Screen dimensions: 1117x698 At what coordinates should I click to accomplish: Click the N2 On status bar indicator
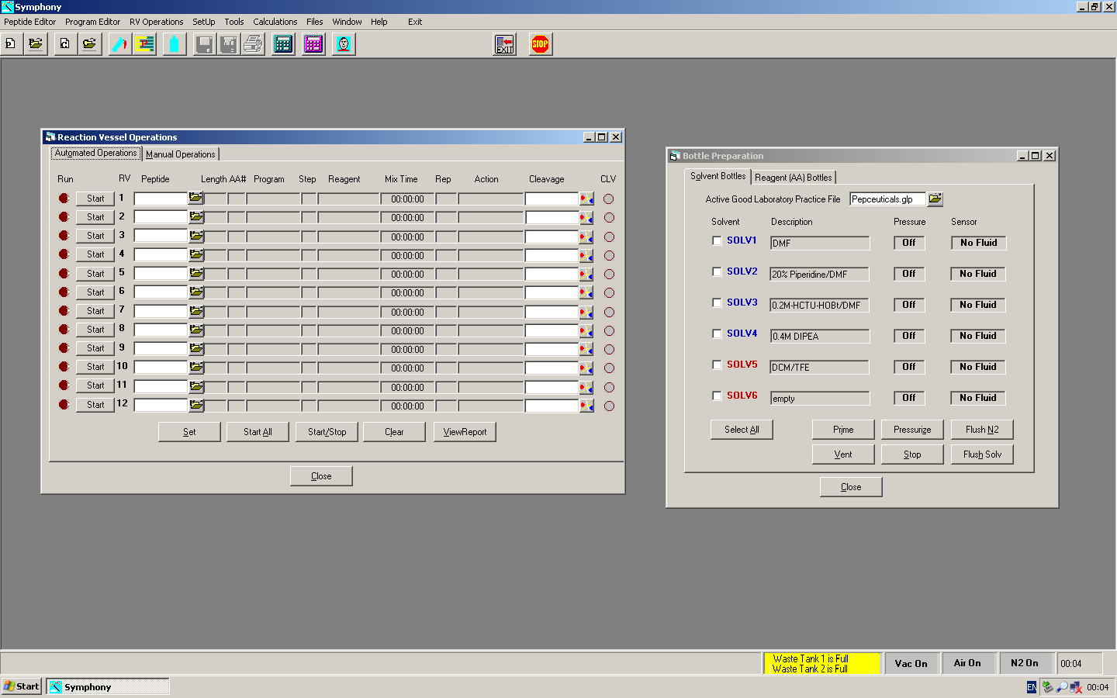point(1025,663)
